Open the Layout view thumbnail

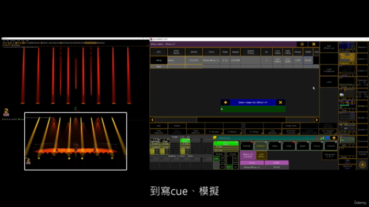click(x=347, y=70)
